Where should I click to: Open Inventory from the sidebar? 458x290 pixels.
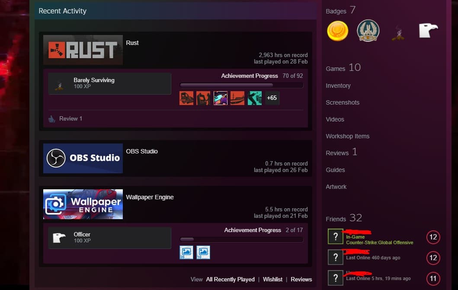pyautogui.click(x=338, y=86)
